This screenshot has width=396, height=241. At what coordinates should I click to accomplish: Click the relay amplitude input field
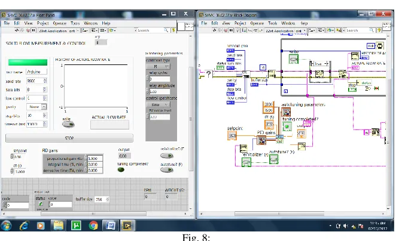(x=160, y=92)
